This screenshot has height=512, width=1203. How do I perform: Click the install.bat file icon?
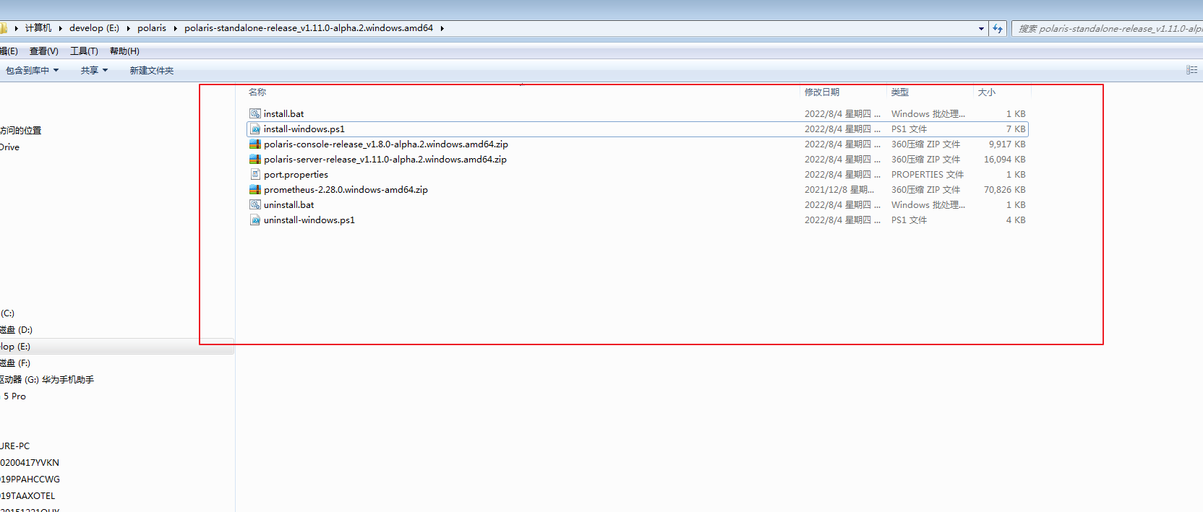tap(254, 114)
